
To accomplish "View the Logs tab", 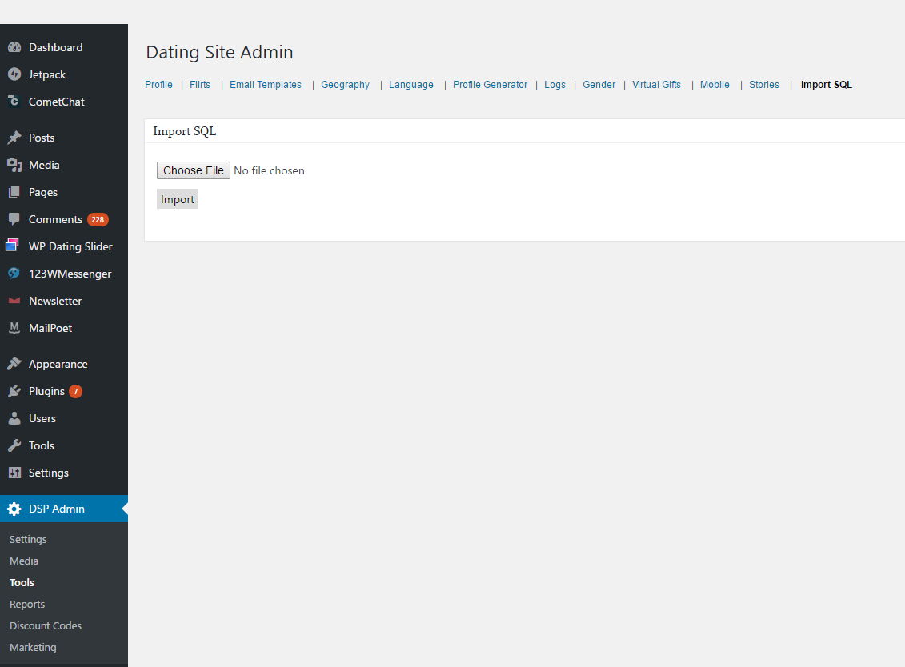I will point(555,84).
